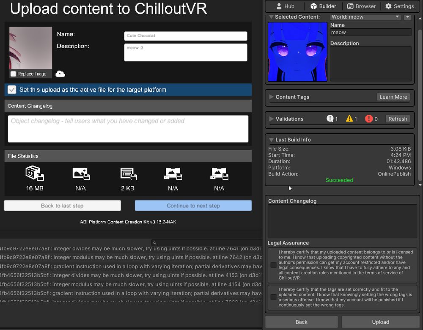Click the scrollbar up arrow in builder panel
This screenshot has height=330, width=423.
tap(420, 18)
